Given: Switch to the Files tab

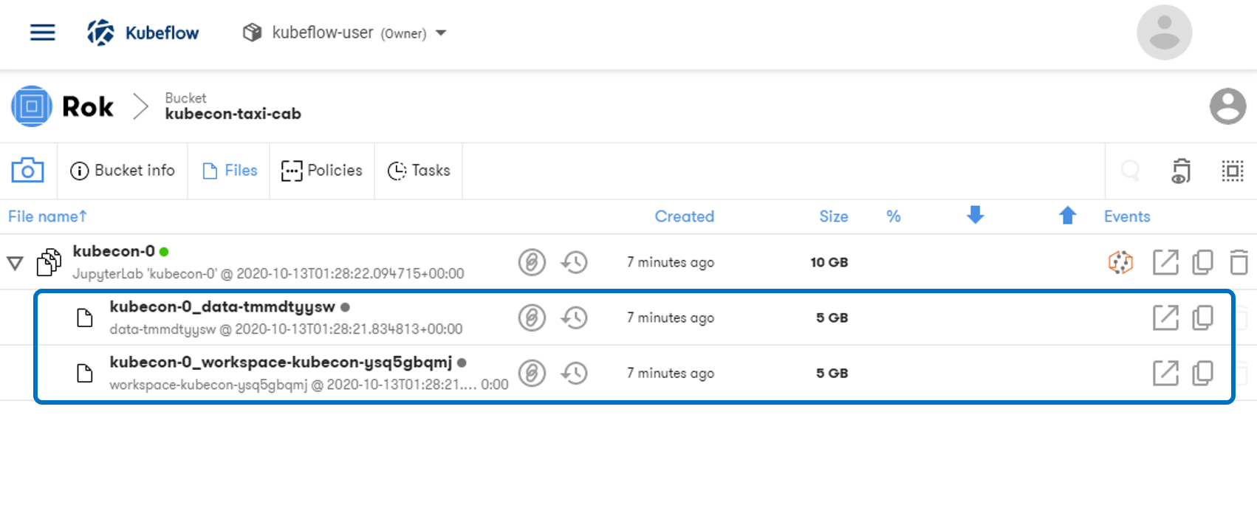Looking at the screenshot, I should point(230,171).
